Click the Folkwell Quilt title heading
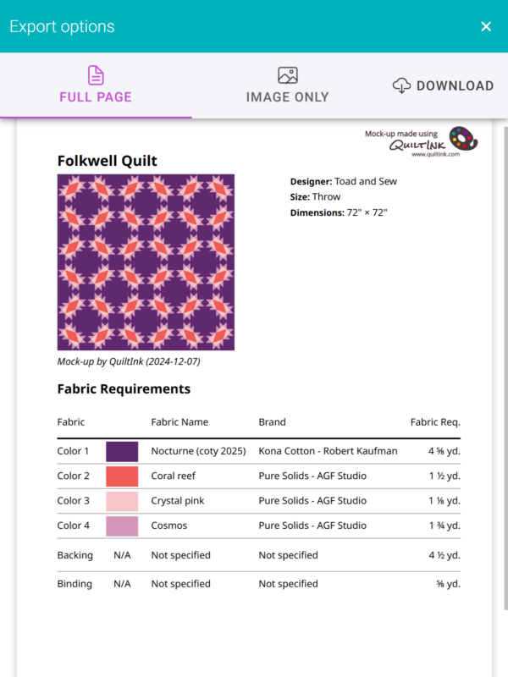 click(108, 161)
